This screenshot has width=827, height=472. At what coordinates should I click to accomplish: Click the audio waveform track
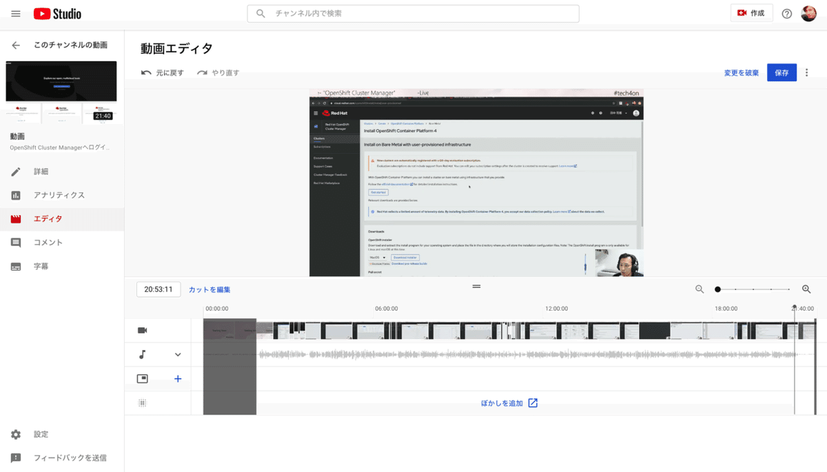pos(527,354)
